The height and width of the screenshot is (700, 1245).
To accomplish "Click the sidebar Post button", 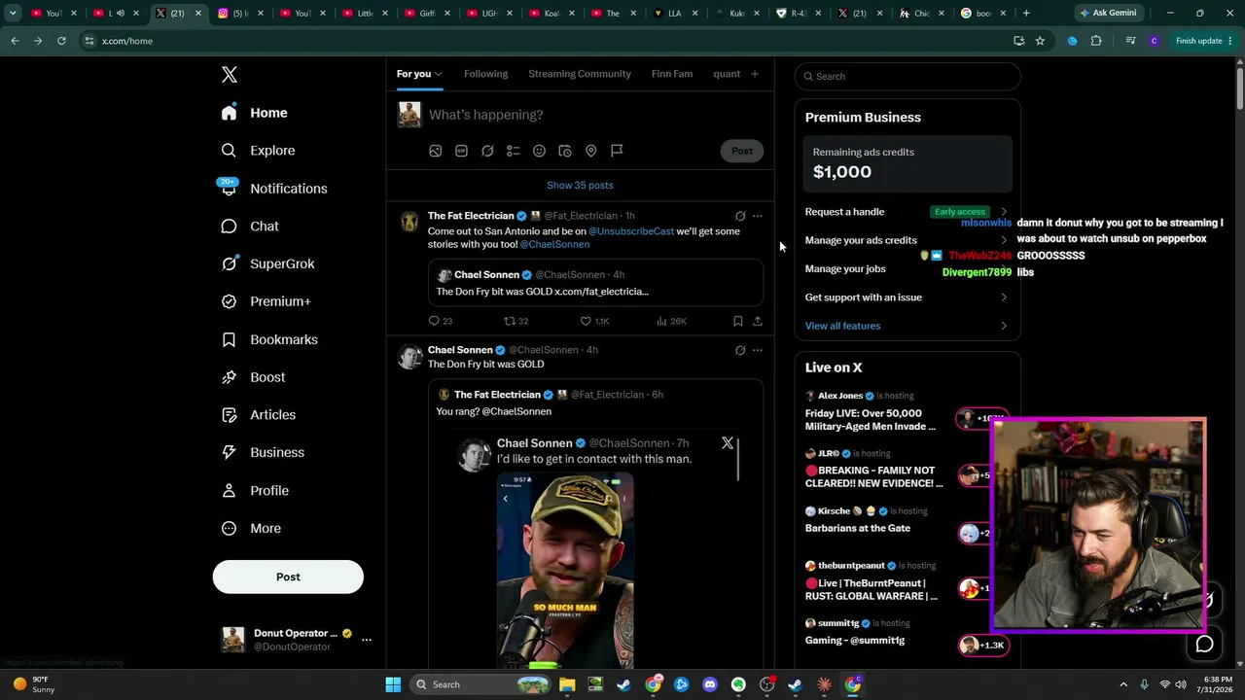I will (288, 577).
